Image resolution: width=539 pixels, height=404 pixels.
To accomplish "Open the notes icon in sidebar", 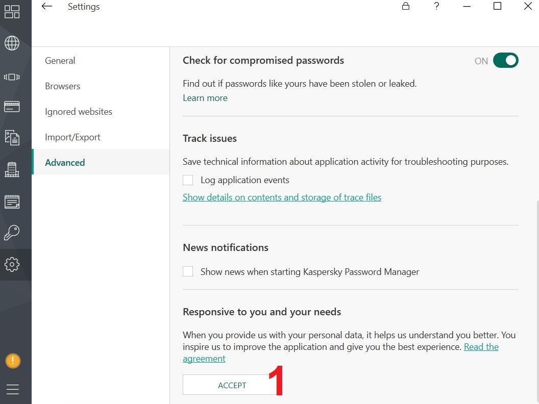I will (x=12, y=201).
